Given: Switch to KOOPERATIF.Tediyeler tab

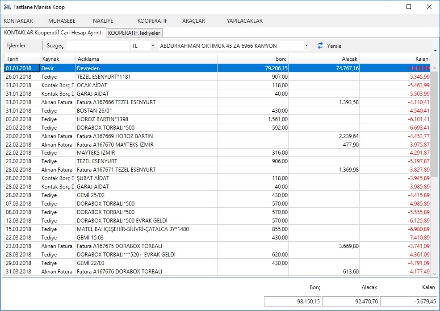Looking at the screenshot, I should pos(134,33).
